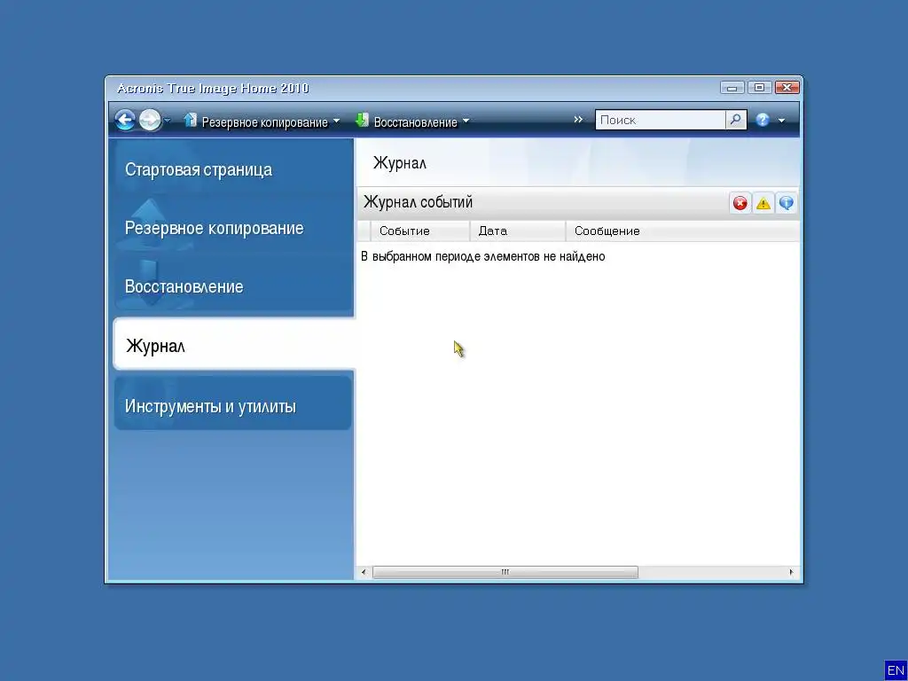Screen dimensions: 908x681
Task: Toggle warning events filter yellow icon
Action: [763, 203]
